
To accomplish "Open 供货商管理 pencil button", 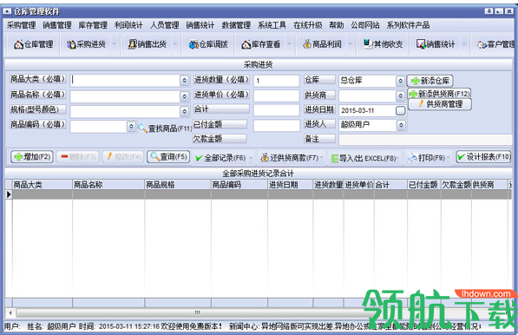I will (440, 104).
